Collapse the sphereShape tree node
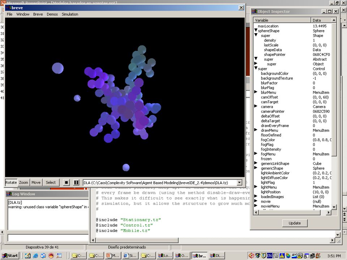The width and height of the screenshot is (347, 260). [x=256, y=30]
